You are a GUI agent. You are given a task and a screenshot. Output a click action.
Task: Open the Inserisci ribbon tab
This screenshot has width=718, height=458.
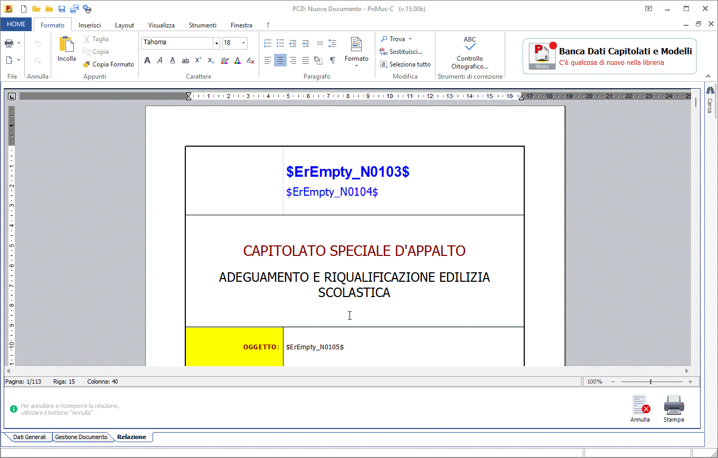90,25
